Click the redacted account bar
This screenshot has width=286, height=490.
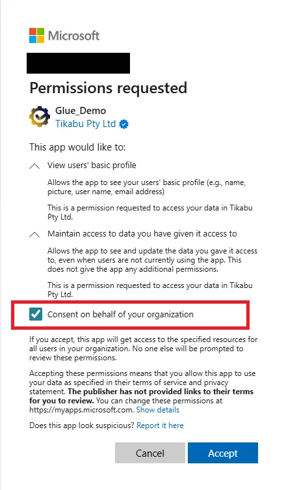click(78, 63)
